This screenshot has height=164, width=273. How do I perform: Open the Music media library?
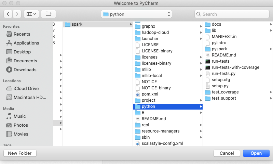click(19, 116)
